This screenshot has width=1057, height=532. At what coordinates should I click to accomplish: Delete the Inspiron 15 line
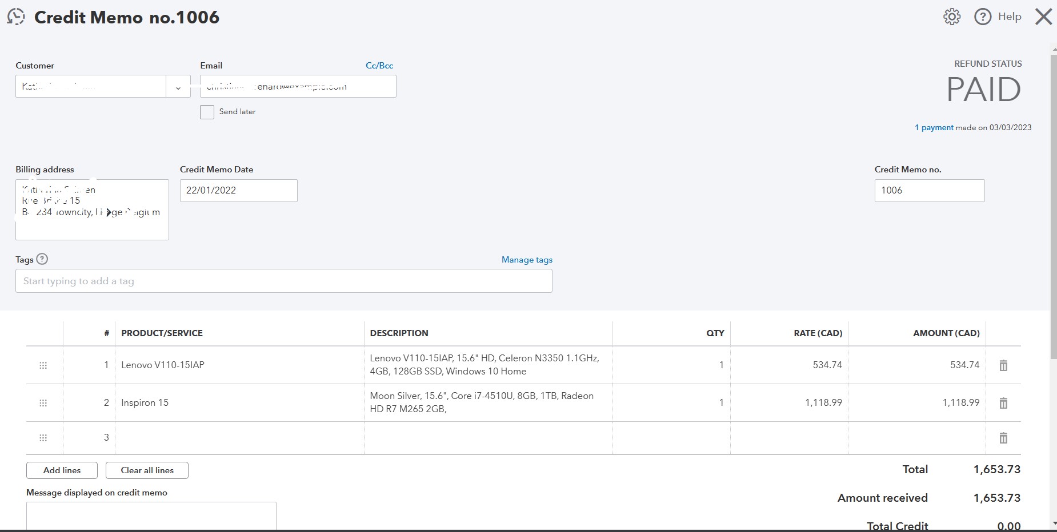1003,403
